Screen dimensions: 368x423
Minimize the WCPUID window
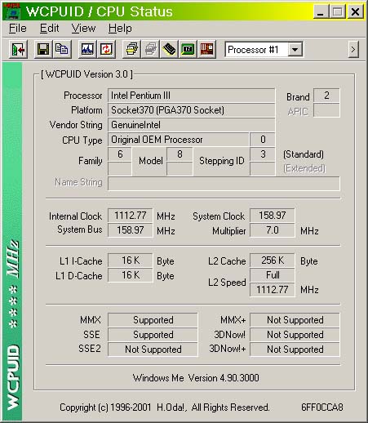click(x=321, y=11)
